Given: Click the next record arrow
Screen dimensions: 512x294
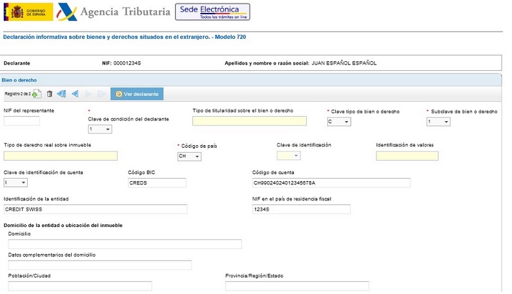Looking at the screenshot, I should pos(88,94).
